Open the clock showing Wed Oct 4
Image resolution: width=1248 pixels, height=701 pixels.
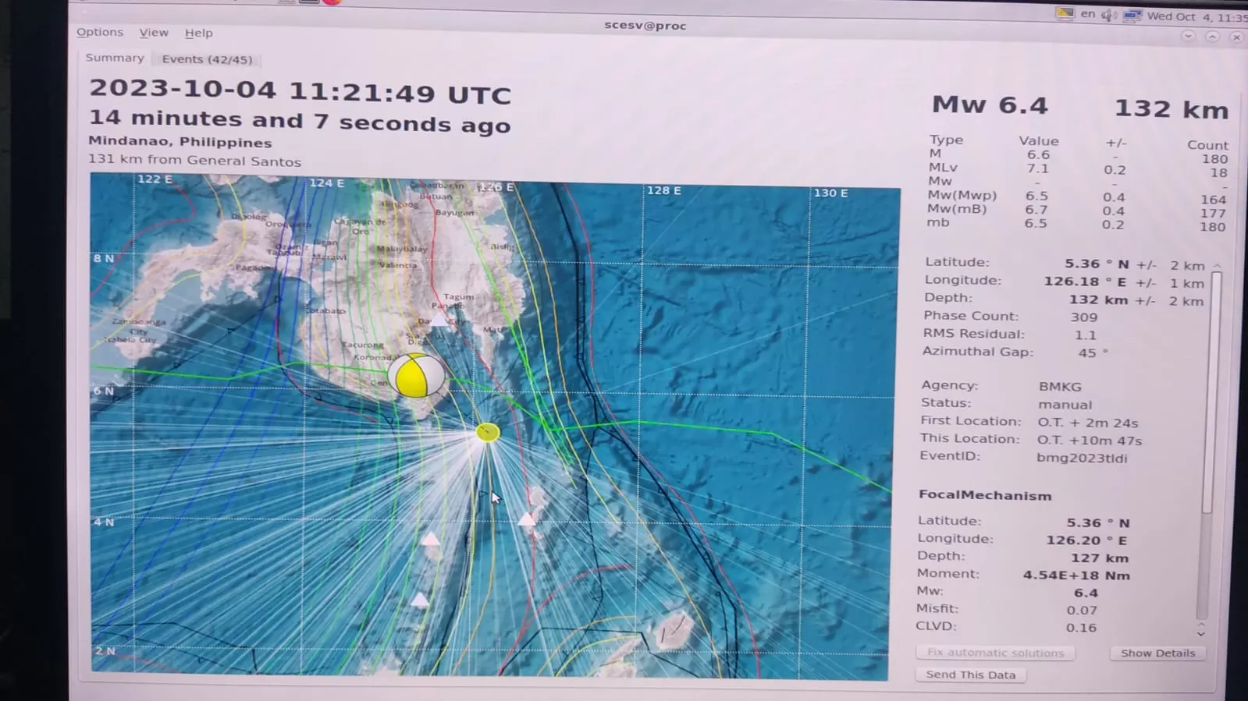click(1196, 16)
